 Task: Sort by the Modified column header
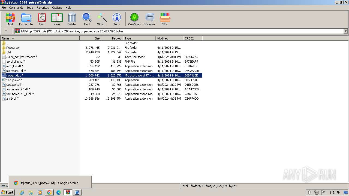pyautogui.click(x=170, y=38)
